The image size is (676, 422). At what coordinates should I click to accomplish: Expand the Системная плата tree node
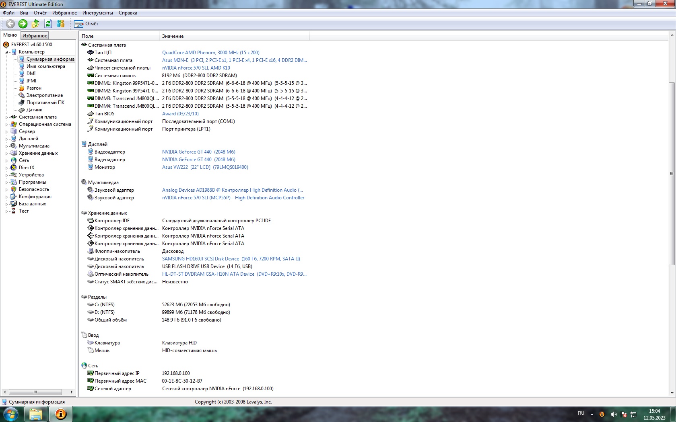coord(6,117)
